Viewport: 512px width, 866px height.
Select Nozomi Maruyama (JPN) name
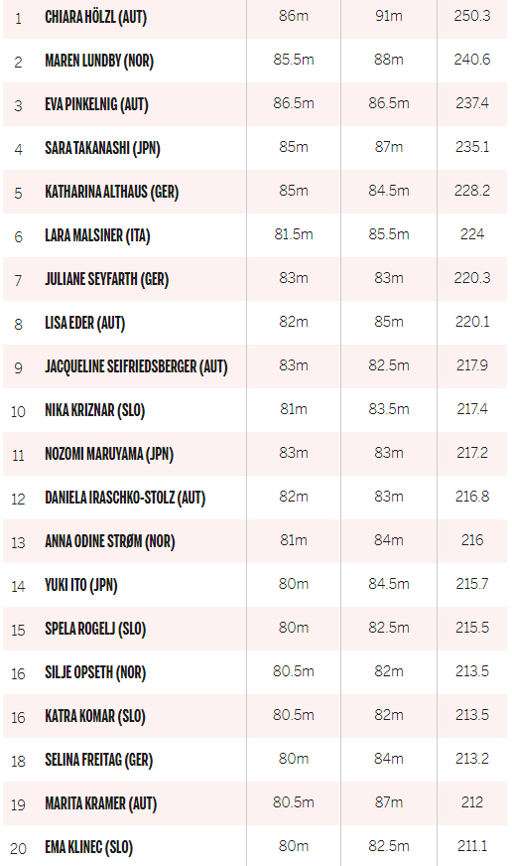coord(109,454)
